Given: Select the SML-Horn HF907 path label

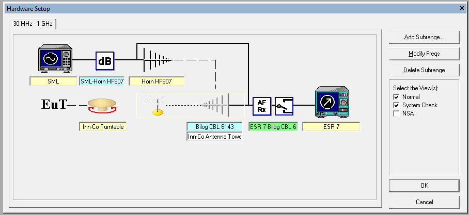Looking at the screenshot, I should click(102, 81).
